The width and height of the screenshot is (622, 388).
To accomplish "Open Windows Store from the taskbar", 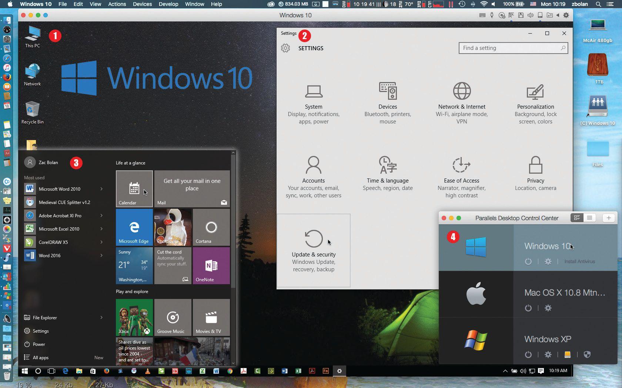I will pos(93,371).
